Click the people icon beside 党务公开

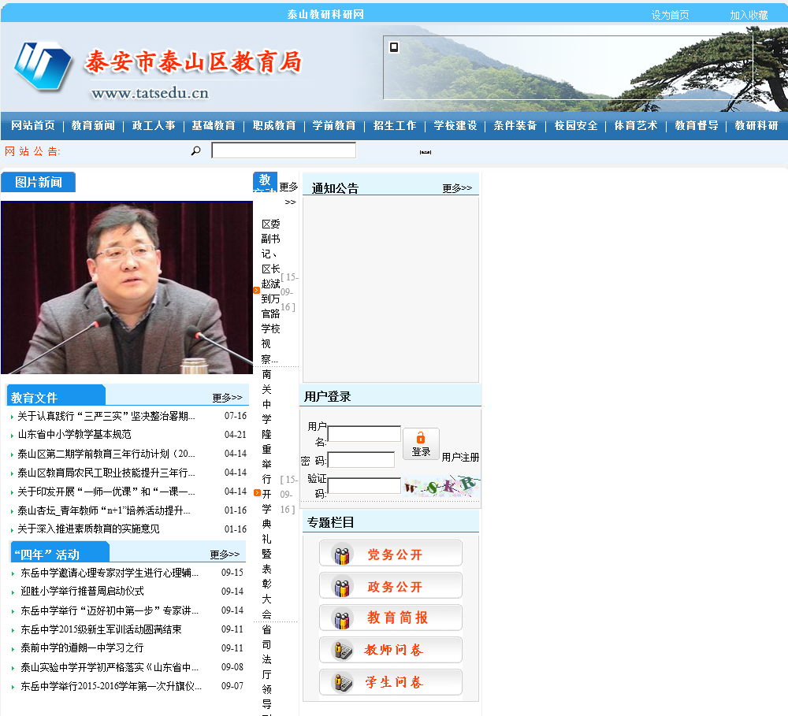click(342, 555)
